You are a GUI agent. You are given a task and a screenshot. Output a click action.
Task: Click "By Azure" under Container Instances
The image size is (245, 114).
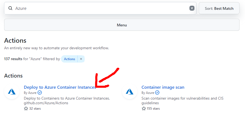click(30, 93)
